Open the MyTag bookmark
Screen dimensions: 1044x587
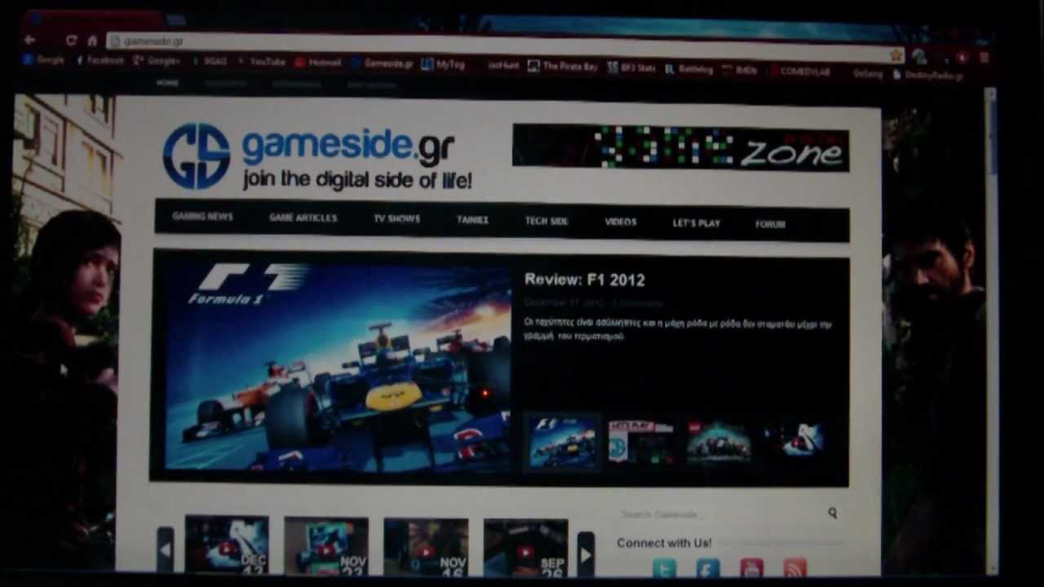coord(443,64)
